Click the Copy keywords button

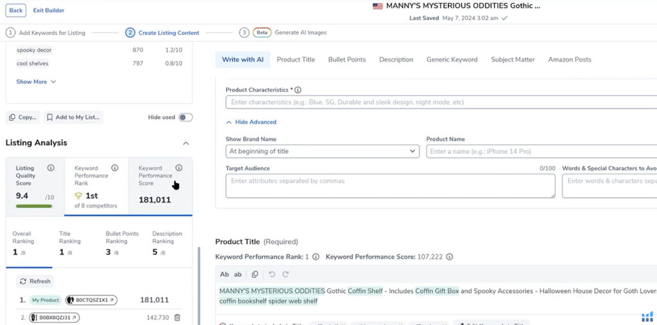tap(22, 117)
